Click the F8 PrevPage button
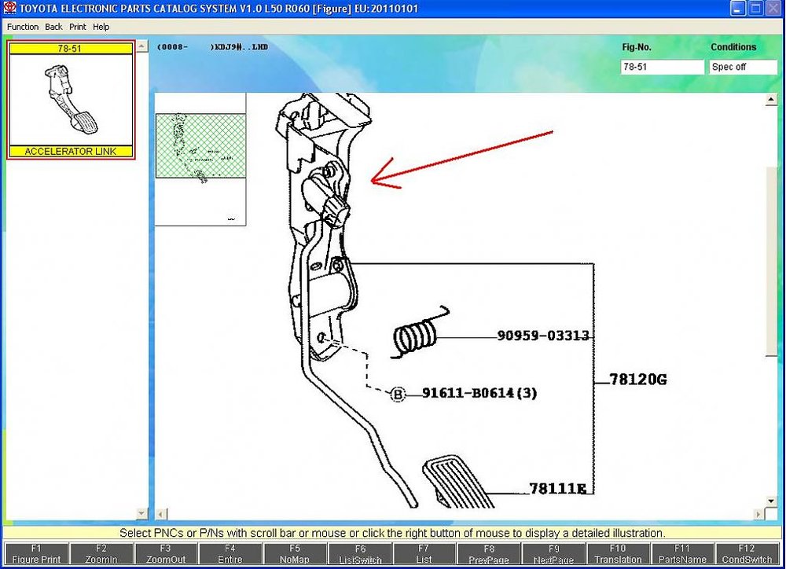This screenshot has width=786, height=569. [489, 553]
